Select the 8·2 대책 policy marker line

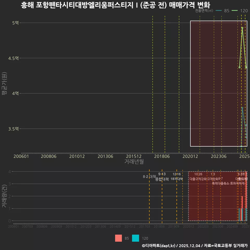tap(149, 177)
